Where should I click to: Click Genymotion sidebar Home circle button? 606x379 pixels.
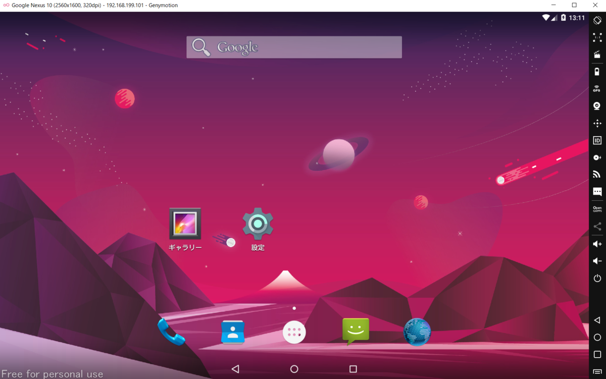pyautogui.click(x=597, y=337)
